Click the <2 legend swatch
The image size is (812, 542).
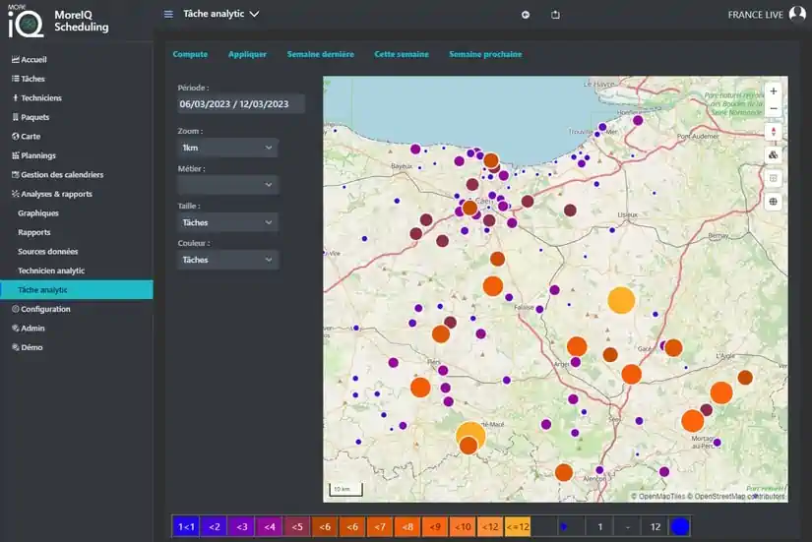pos(214,526)
